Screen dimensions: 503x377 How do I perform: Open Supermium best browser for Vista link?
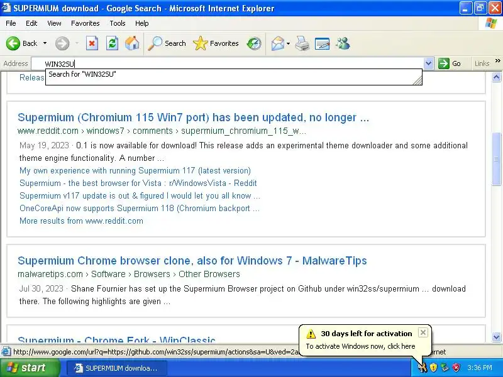138,183
